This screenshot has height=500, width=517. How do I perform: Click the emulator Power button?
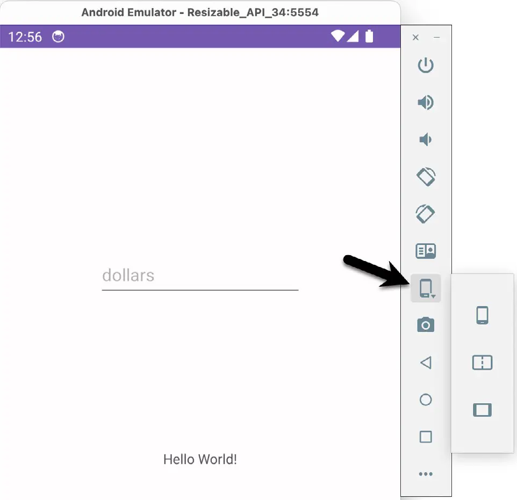click(425, 65)
